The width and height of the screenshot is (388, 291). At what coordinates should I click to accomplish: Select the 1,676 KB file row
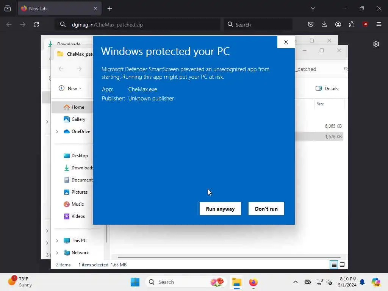[319, 136]
